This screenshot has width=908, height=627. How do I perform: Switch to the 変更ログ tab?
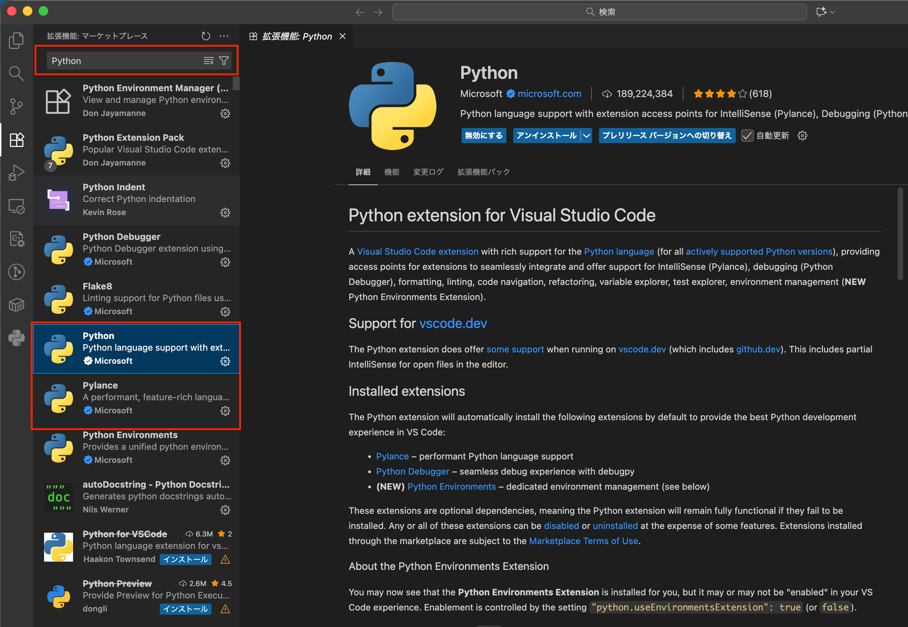(428, 172)
